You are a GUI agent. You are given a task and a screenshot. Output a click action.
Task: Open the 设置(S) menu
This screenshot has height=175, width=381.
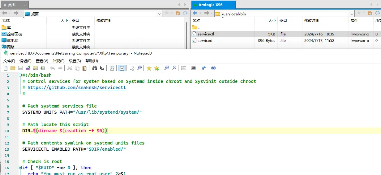coord(75,61)
